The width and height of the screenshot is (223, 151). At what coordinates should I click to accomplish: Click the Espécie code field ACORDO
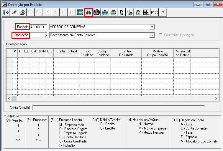[x=38, y=27]
